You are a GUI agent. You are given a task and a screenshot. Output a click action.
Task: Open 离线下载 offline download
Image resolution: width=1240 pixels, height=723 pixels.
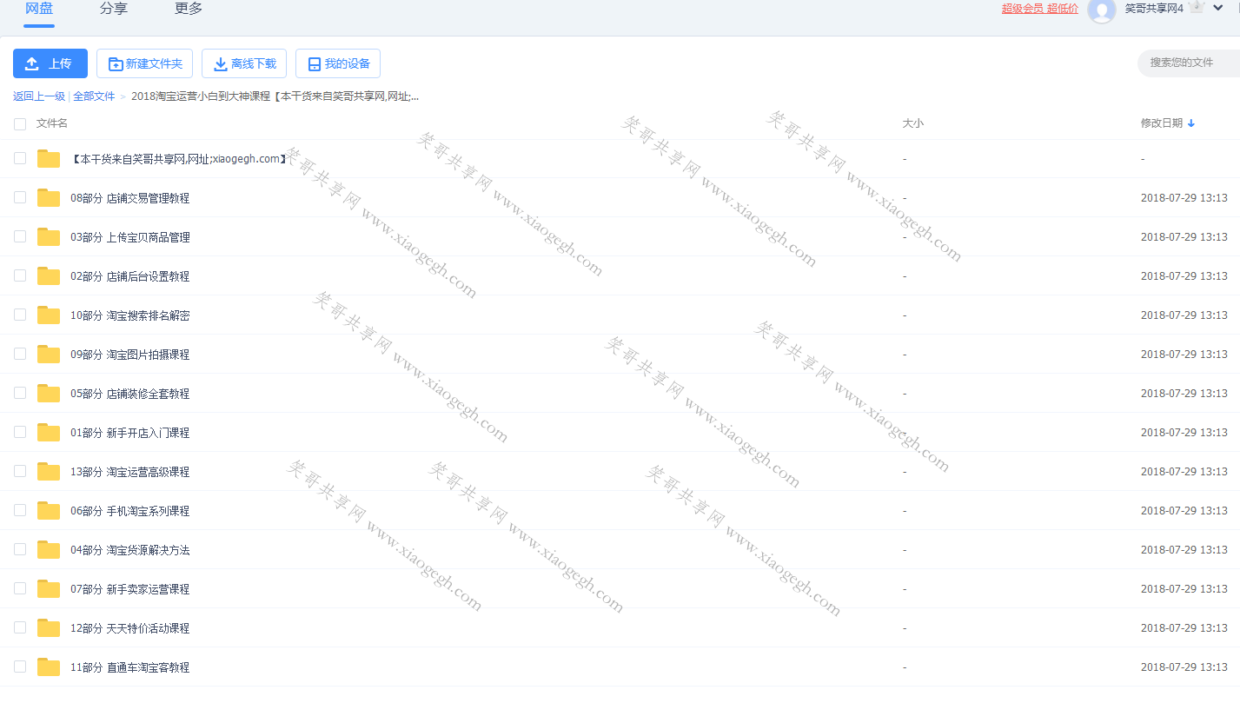[244, 63]
